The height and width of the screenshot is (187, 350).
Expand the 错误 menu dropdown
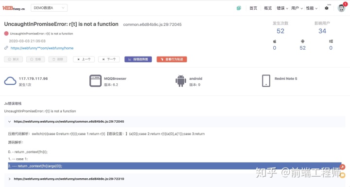tap(282, 8)
